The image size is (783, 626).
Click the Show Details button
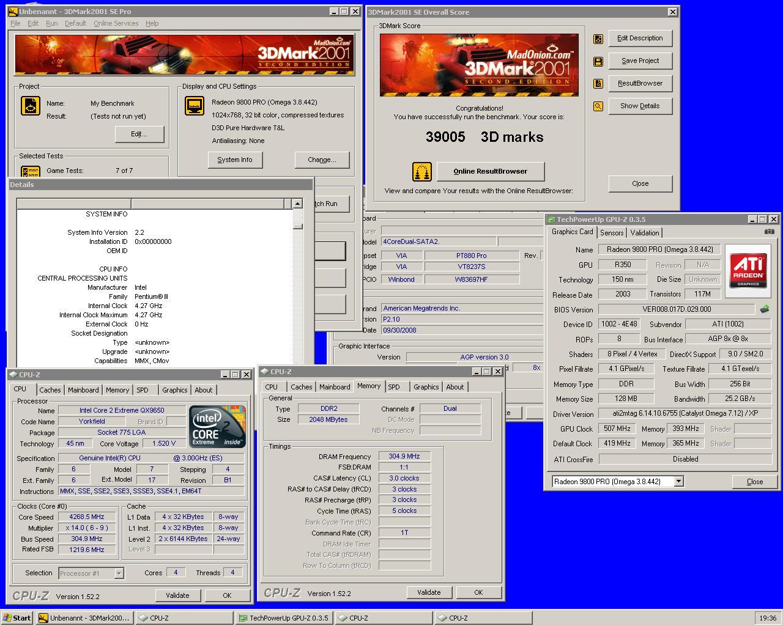point(640,106)
